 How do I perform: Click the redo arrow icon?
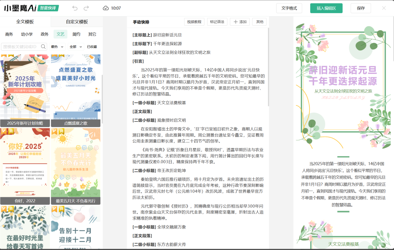tap(86, 8)
